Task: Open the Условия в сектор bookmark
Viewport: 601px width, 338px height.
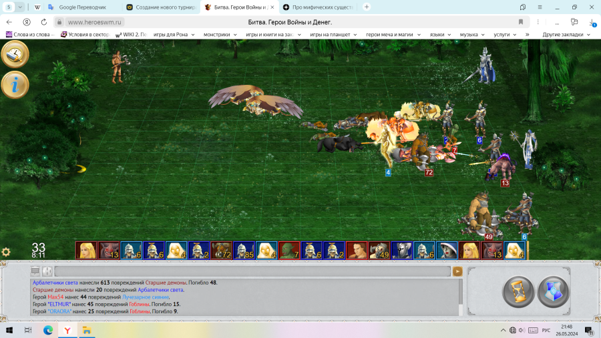Action: (85, 35)
